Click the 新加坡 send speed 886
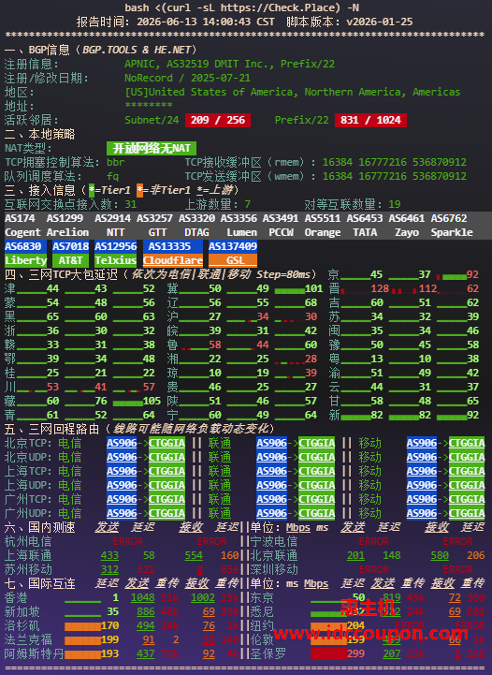Screen dimensions: 492x675 (146, 611)
